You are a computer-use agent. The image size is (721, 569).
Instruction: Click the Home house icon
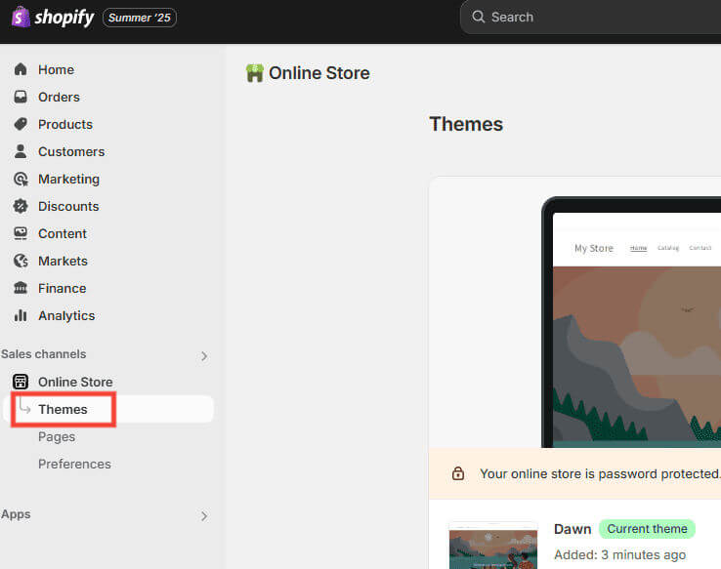21,69
